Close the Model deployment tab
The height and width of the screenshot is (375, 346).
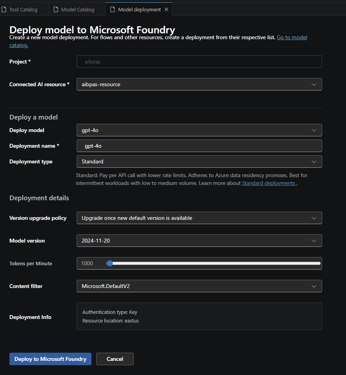point(166,9)
